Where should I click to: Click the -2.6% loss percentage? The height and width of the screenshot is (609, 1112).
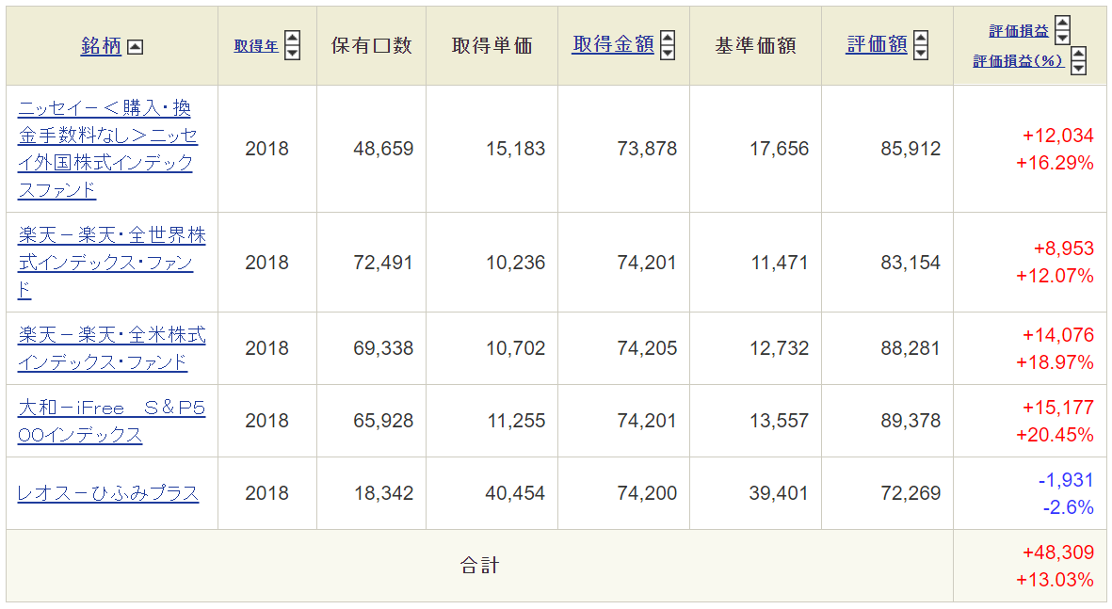(1068, 507)
